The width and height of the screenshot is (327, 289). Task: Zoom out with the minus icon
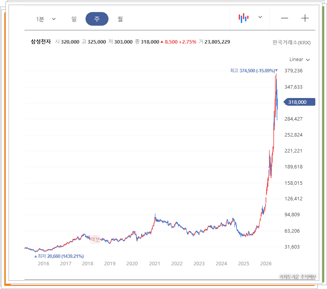pos(285,18)
